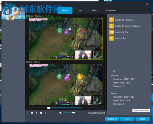Screen dimensions: 153x124
Task: Click the Vertical flip icon
Action: 111,38
